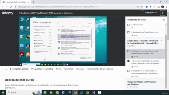Viewport: 169px width, 95px height.
Task: Reload the page with the refresh icon
Action: 11,7
